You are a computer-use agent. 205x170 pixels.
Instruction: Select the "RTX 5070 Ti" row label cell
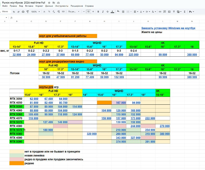click(x=17, y=130)
